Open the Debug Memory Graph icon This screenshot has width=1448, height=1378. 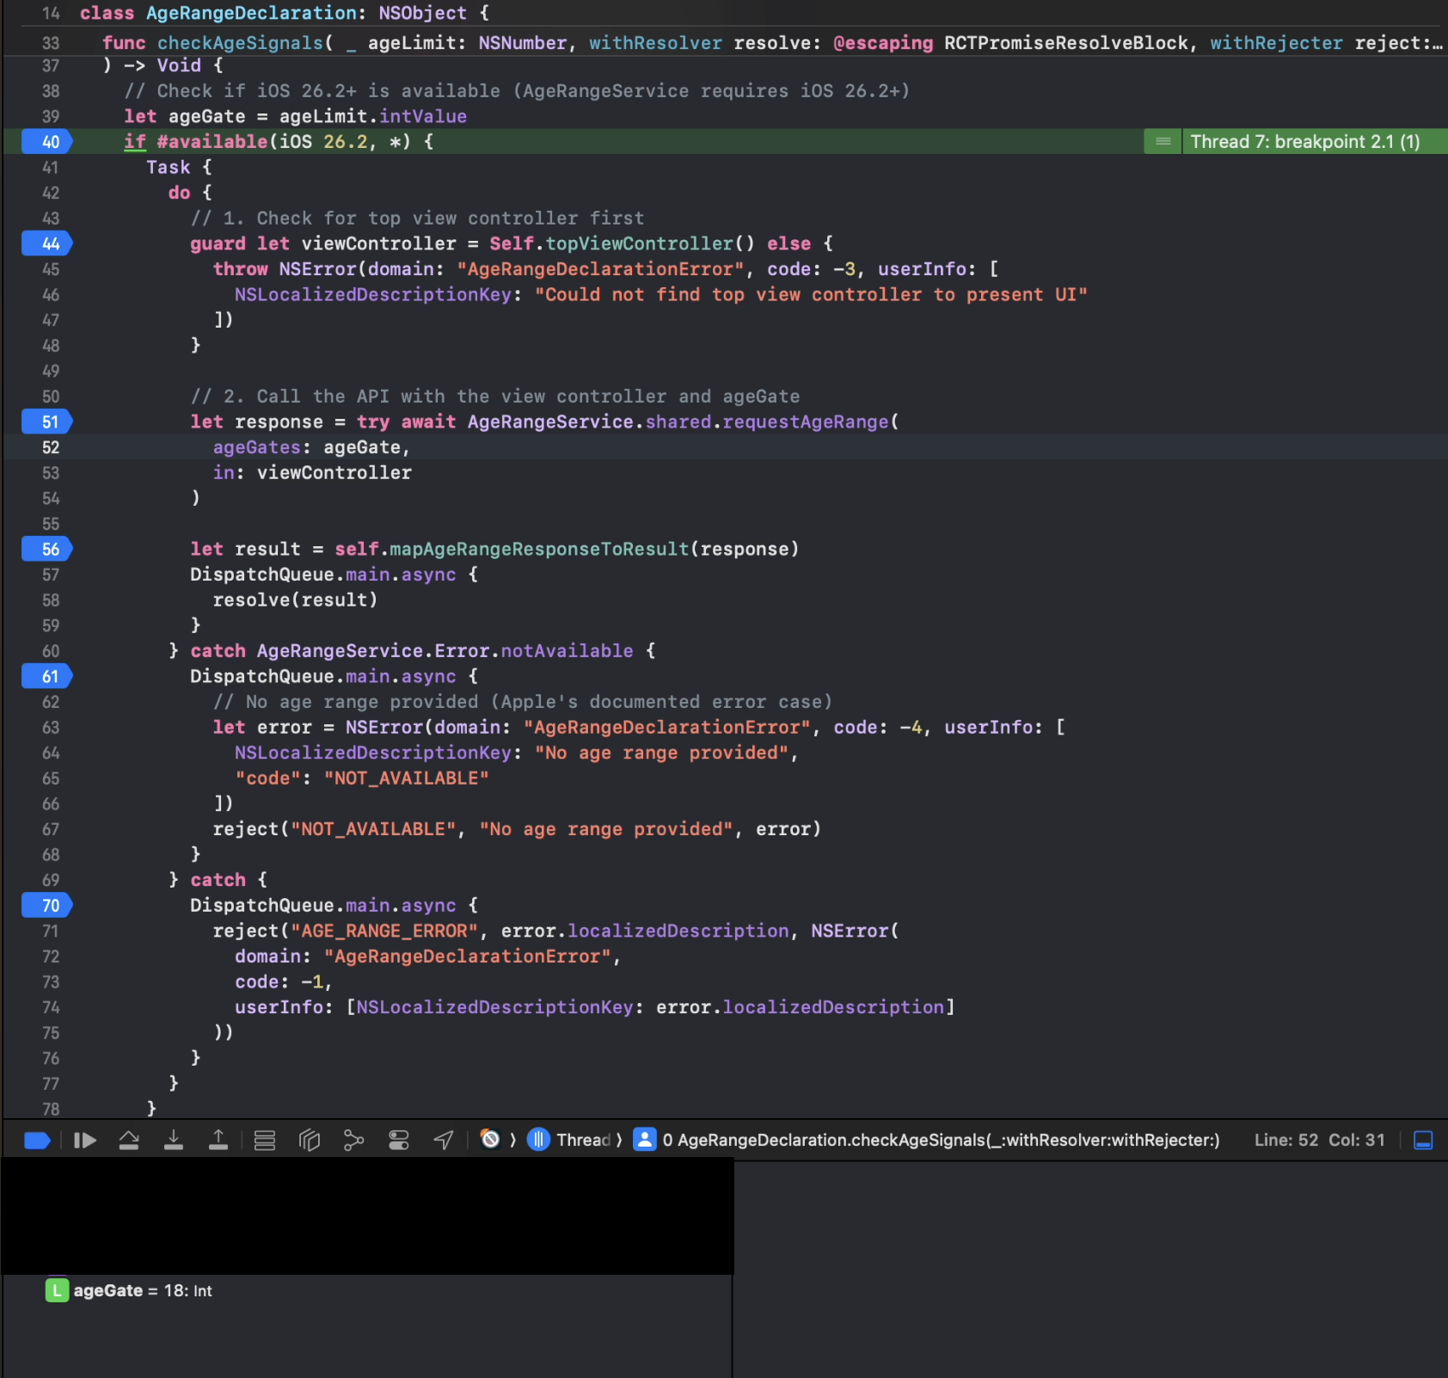click(x=353, y=1141)
